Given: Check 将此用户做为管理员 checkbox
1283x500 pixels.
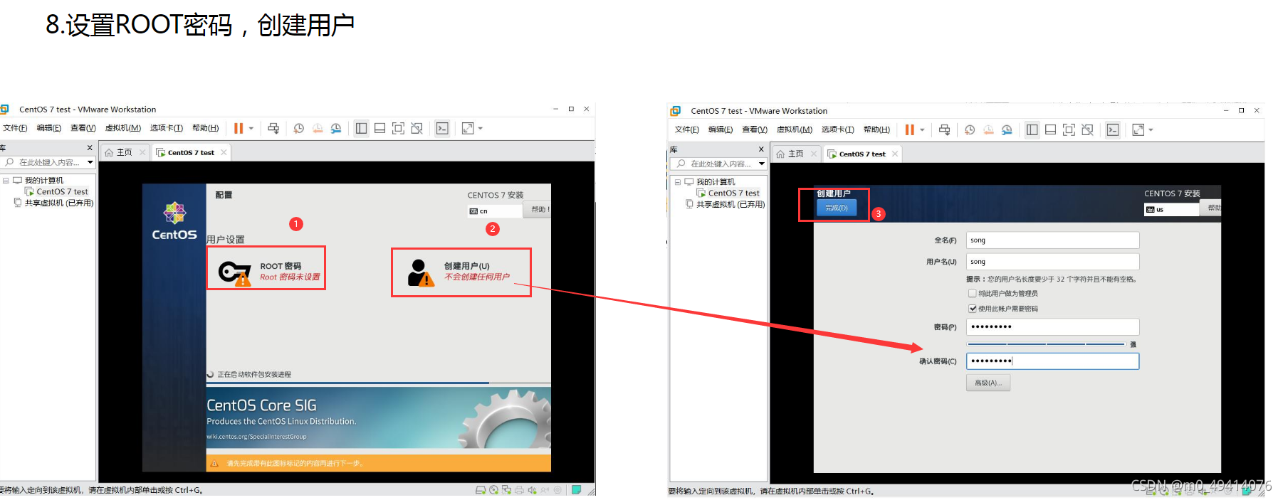Looking at the screenshot, I should pos(972,293).
